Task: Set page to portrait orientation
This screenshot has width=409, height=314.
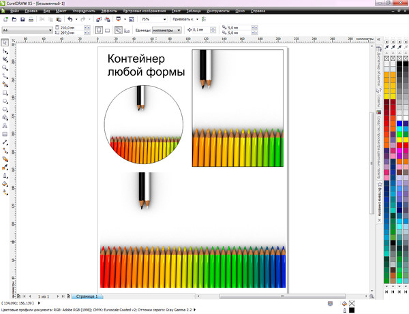Action: (x=99, y=30)
